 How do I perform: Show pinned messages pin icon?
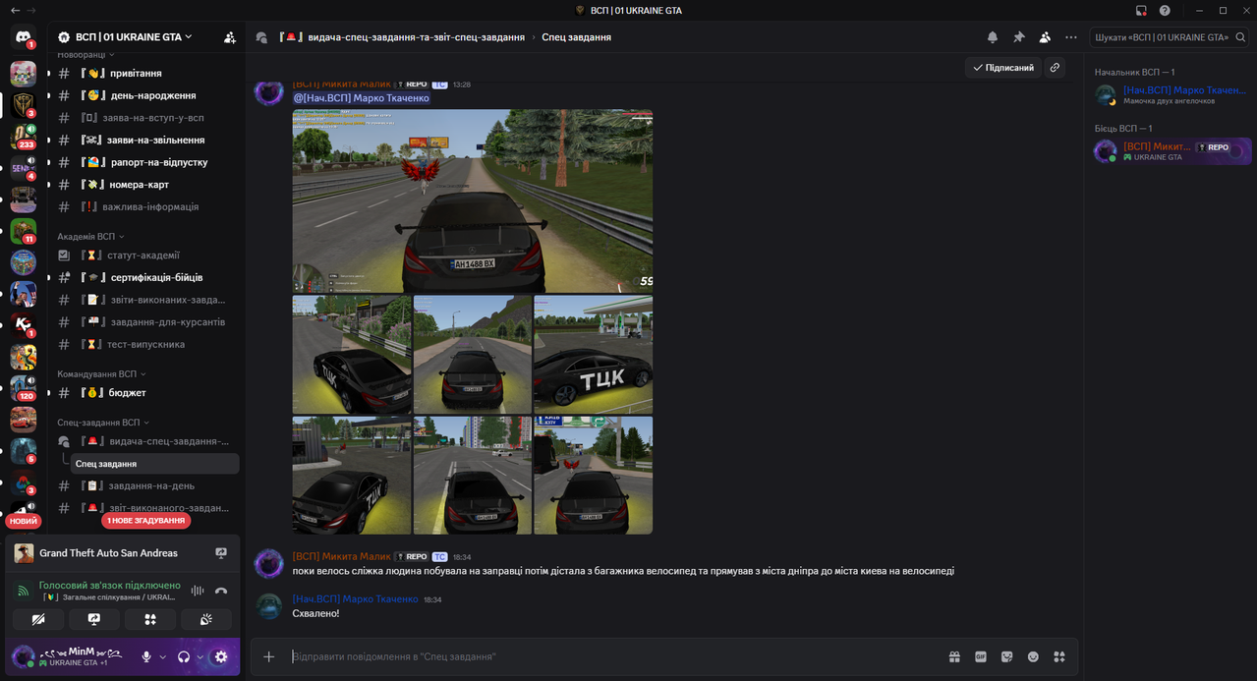pos(1019,37)
